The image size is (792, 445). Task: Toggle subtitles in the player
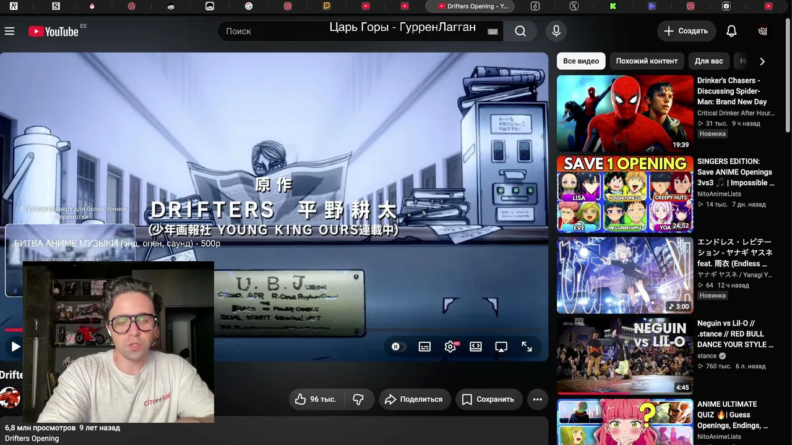424,347
